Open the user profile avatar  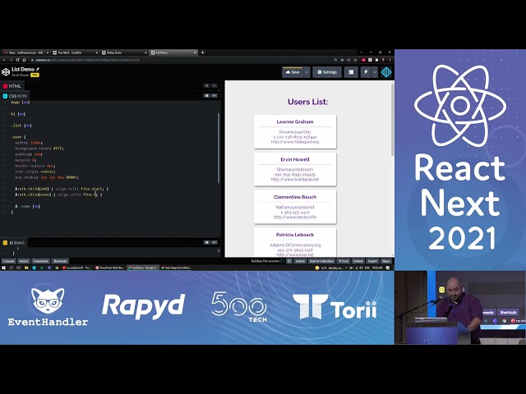tap(386, 72)
